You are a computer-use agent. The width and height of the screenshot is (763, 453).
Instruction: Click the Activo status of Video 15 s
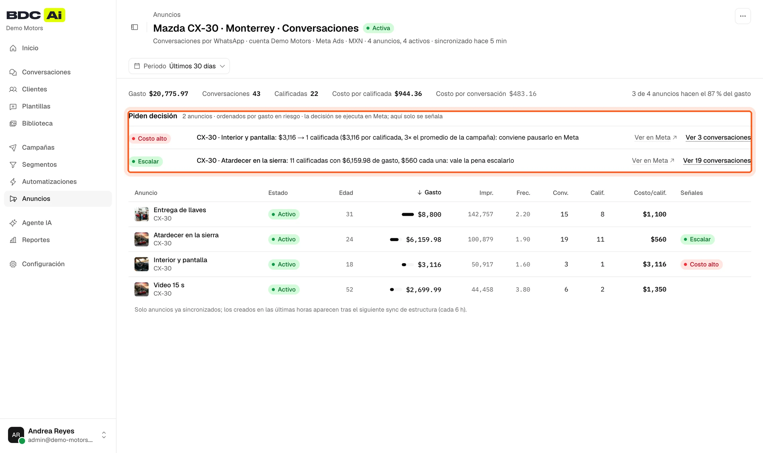pyautogui.click(x=283, y=290)
